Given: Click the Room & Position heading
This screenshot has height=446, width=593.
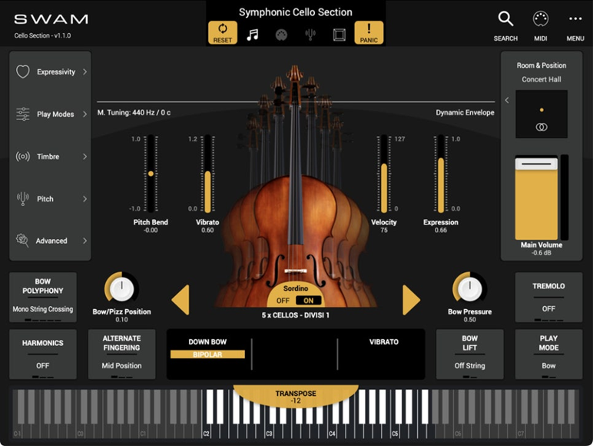Looking at the screenshot, I should click(542, 65).
